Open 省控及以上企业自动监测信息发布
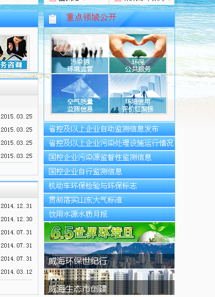Screen dimensions: 215x297 tap(109, 129)
